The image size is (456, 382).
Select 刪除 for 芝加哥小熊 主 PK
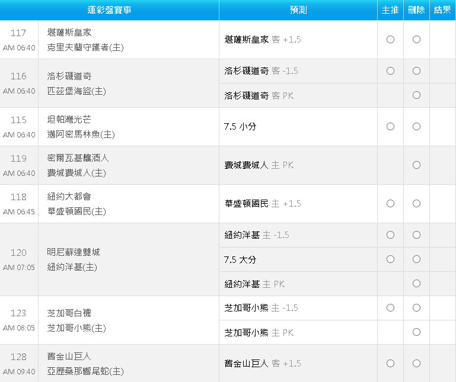pyautogui.click(x=416, y=332)
